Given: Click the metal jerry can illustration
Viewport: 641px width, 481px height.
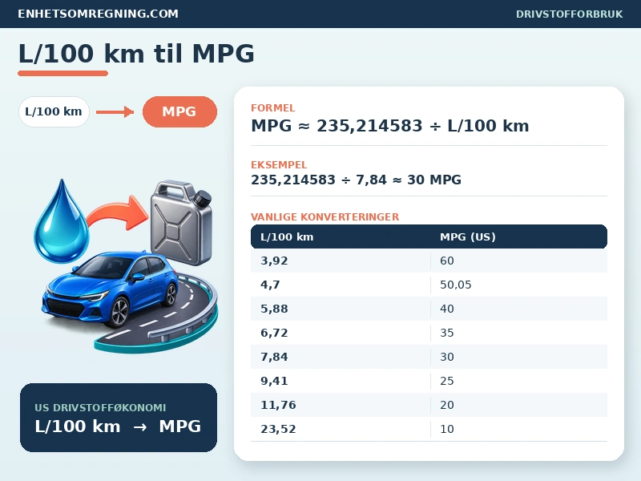Looking at the screenshot, I should click(x=181, y=222).
